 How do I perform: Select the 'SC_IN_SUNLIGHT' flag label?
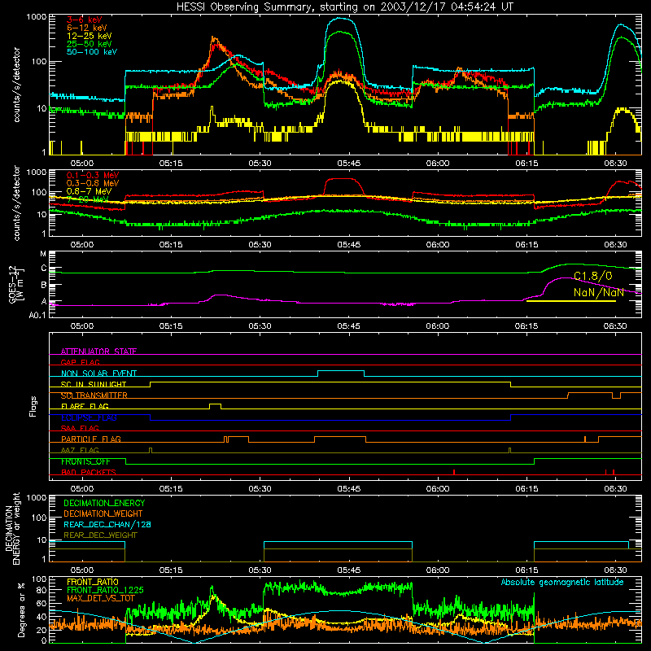tap(94, 384)
